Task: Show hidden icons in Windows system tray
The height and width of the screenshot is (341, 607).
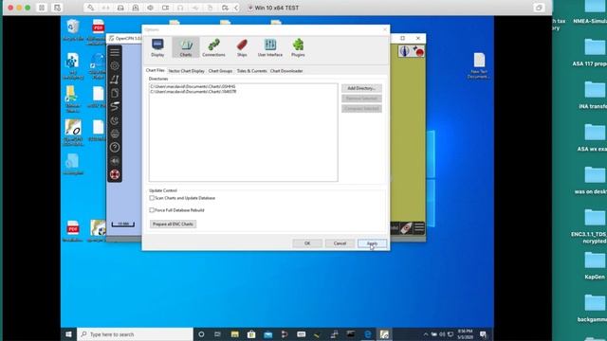Action: pos(426,334)
